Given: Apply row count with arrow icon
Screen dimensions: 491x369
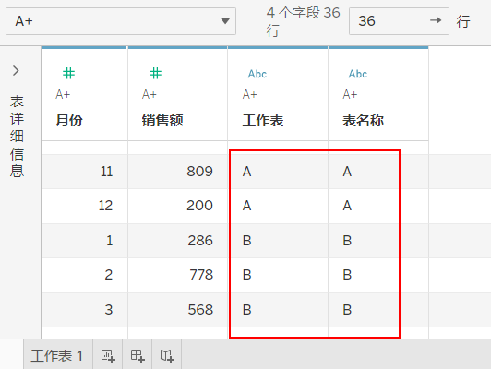Looking at the screenshot, I should pyautogui.click(x=436, y=20).
